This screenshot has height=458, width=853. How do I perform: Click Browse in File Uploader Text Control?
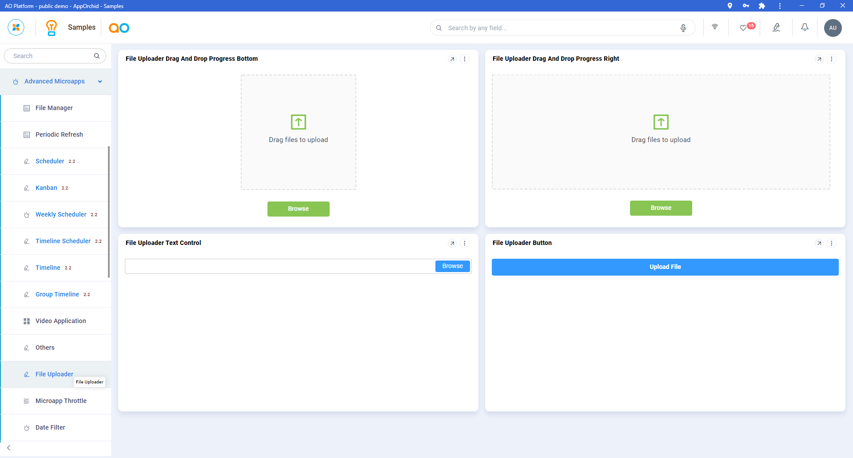[452, 266]
